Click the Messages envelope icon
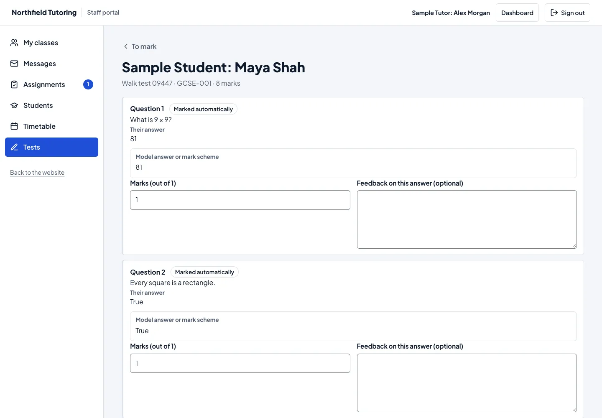This screenshot has width=602, height=418. [x=14, y=64]
